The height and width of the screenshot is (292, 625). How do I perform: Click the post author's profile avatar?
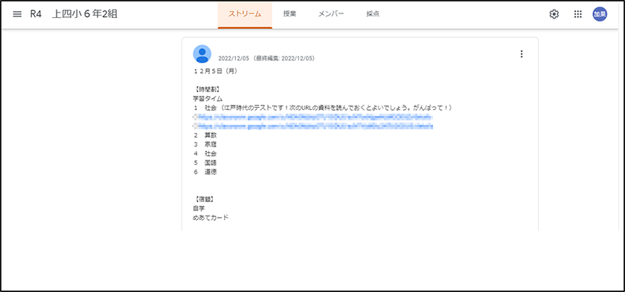pos(202,53)
